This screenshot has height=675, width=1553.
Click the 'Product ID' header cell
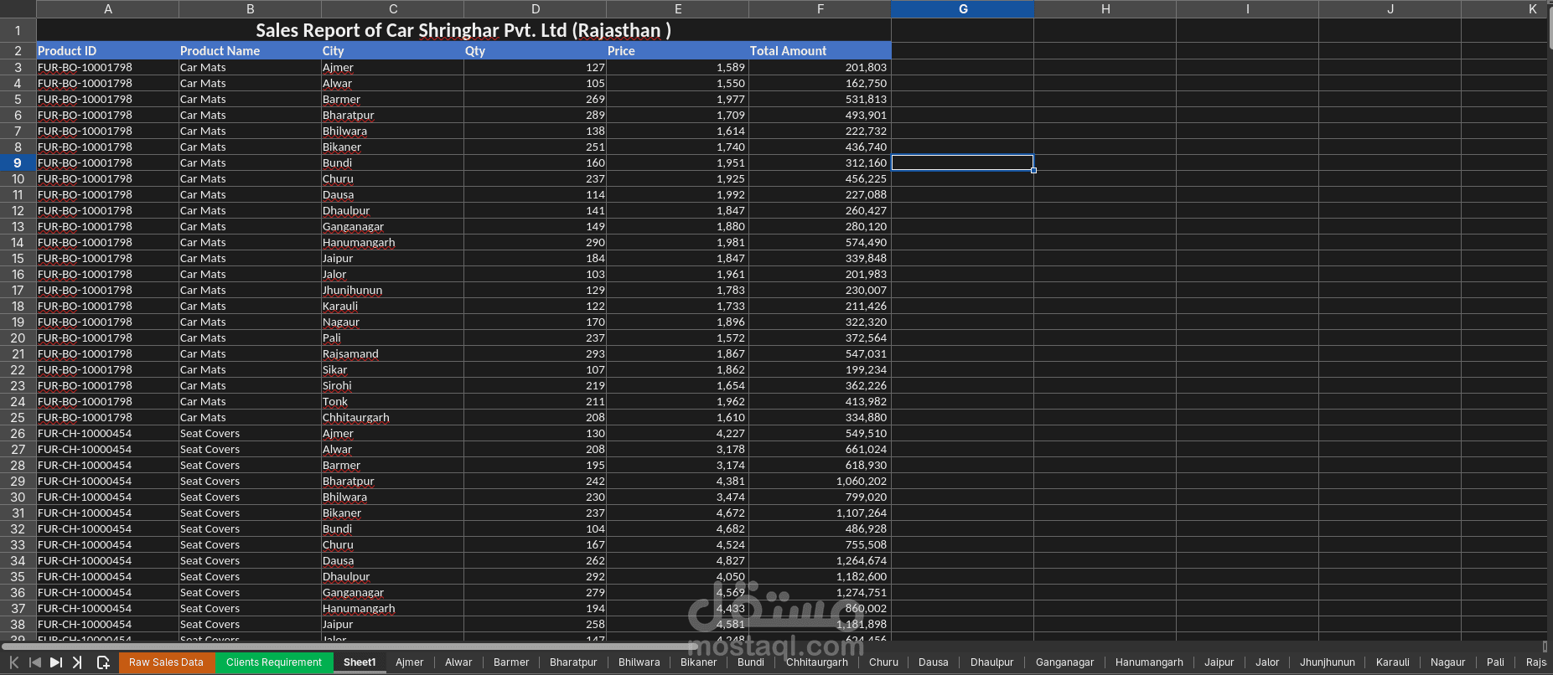108,51
